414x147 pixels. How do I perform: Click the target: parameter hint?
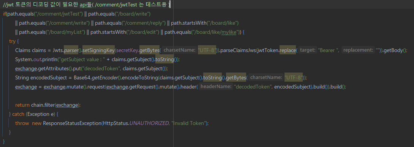point(308,50)
